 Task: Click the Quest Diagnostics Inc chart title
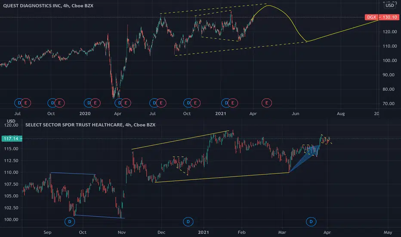(x=48, y=6)
